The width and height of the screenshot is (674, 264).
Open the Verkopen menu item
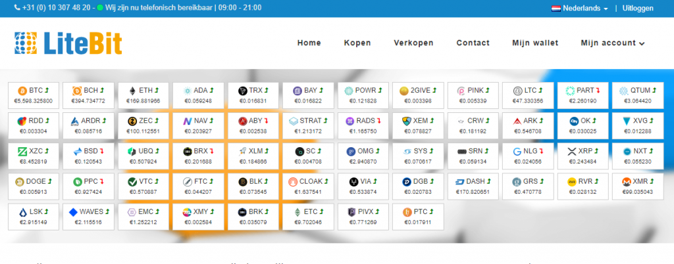(413, 43)
